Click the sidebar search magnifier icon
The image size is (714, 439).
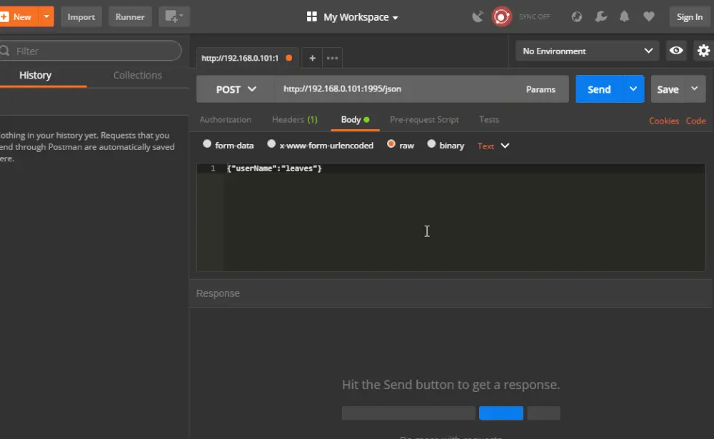pyautogui.click(x=5, y=51)
